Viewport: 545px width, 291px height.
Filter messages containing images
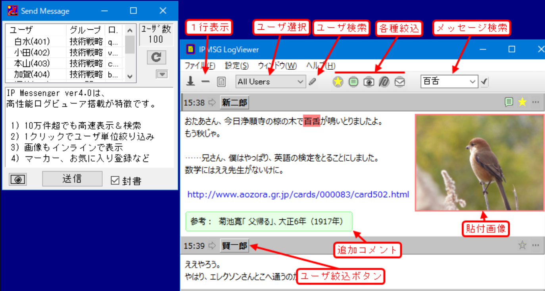click(x=368, y=82)
